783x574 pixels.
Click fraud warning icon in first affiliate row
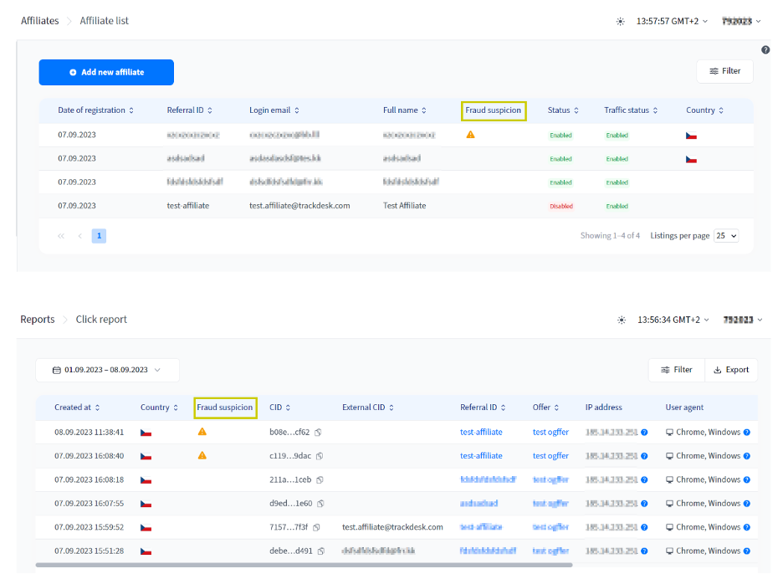[x=470, y=135]
